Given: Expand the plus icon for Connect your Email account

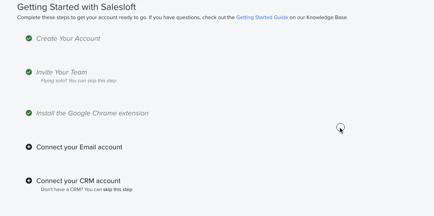Looking at the screenshot, I should click(29, 147).
